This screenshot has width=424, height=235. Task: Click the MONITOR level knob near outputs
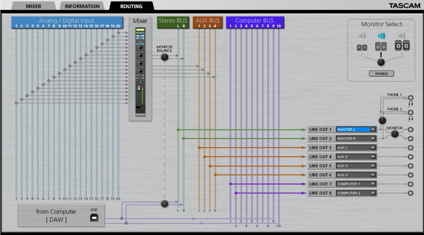click(x=394, y=134)
